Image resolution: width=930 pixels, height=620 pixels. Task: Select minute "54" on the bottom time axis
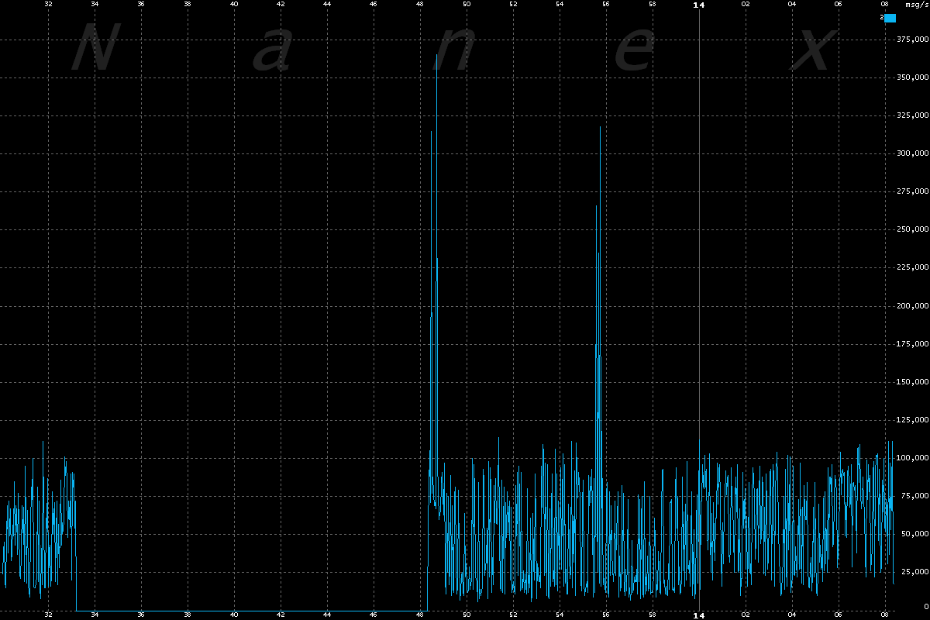tap(560, 615)
